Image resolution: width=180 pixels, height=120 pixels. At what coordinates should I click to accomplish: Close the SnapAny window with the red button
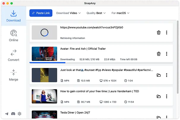pos(4,3)
